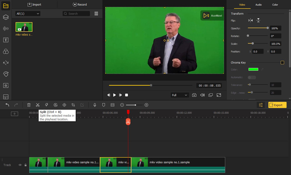Screen dimensions: 291x175
Task: Click the lightning quick-split icon
Action: [x=47, y=105]
